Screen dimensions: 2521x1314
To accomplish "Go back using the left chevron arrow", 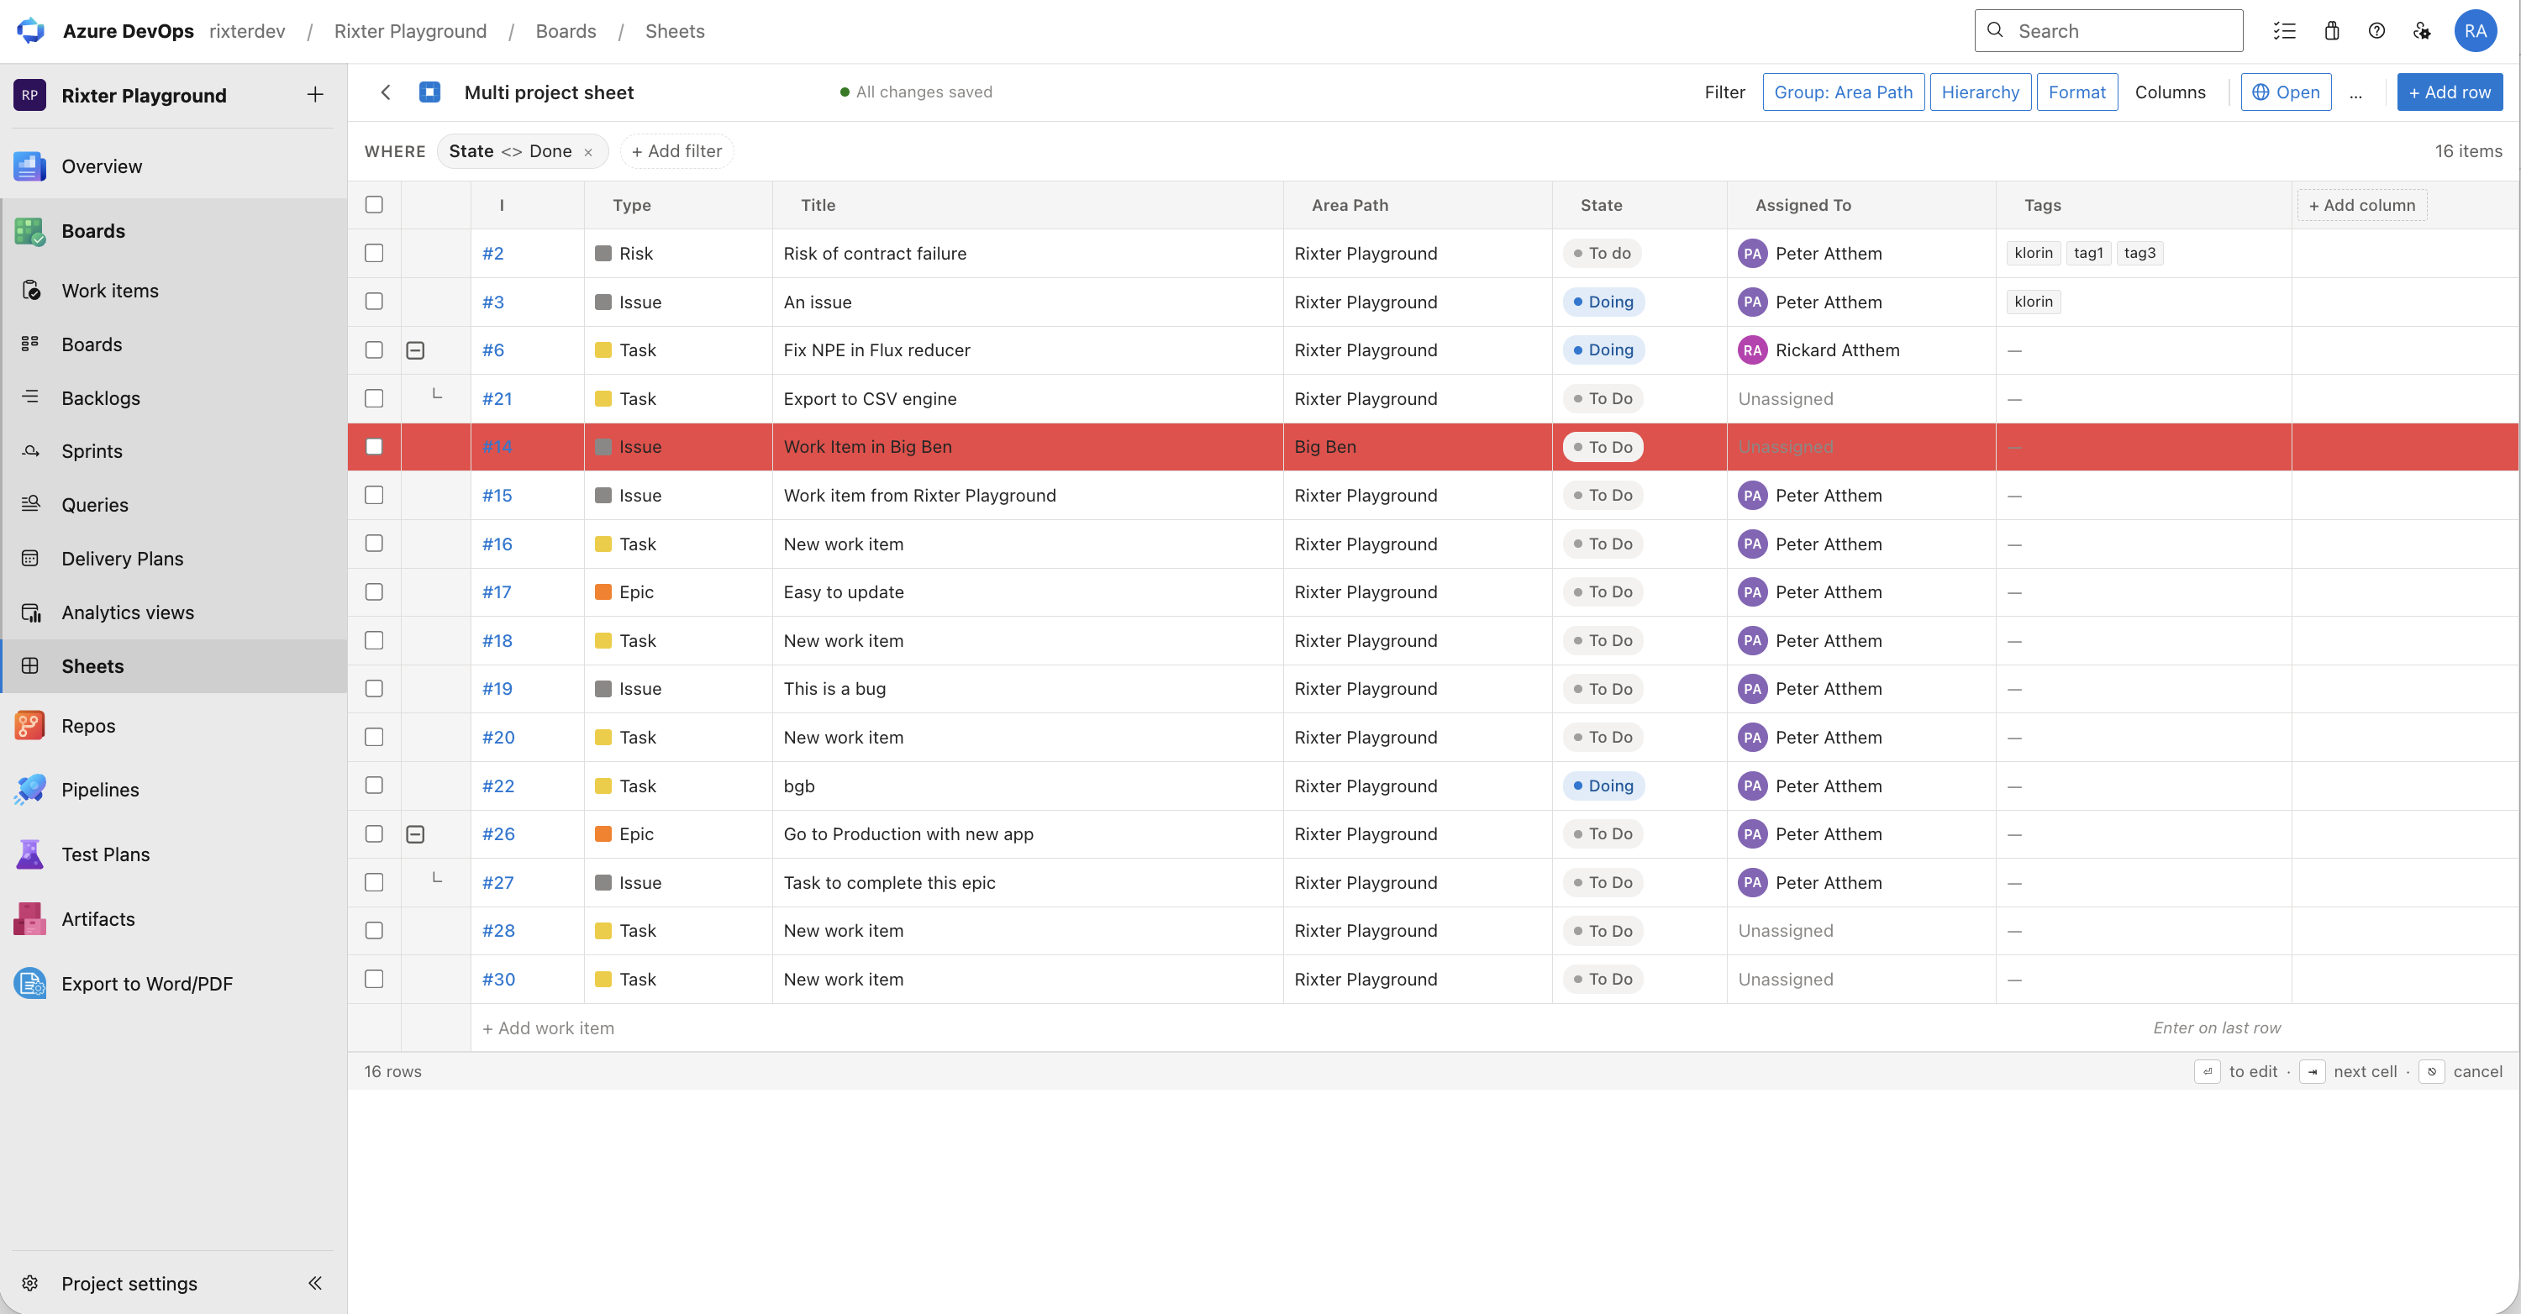I will (x=386, y=92).
